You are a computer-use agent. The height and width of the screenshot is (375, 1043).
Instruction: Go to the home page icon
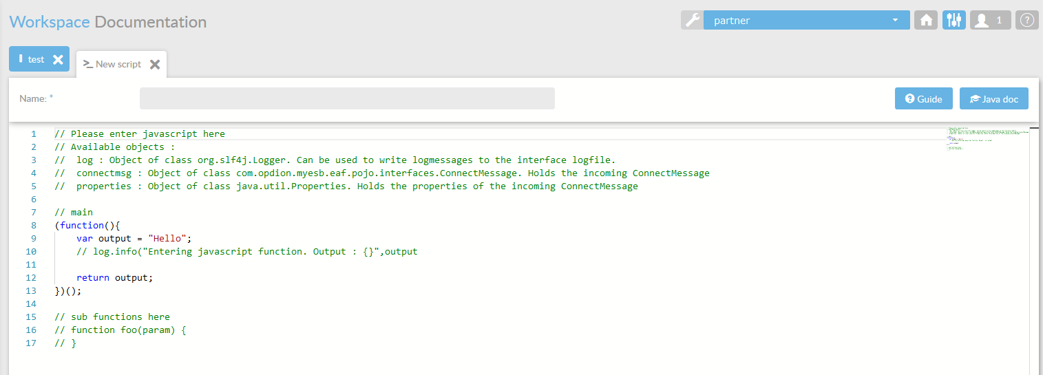[926, 20]
